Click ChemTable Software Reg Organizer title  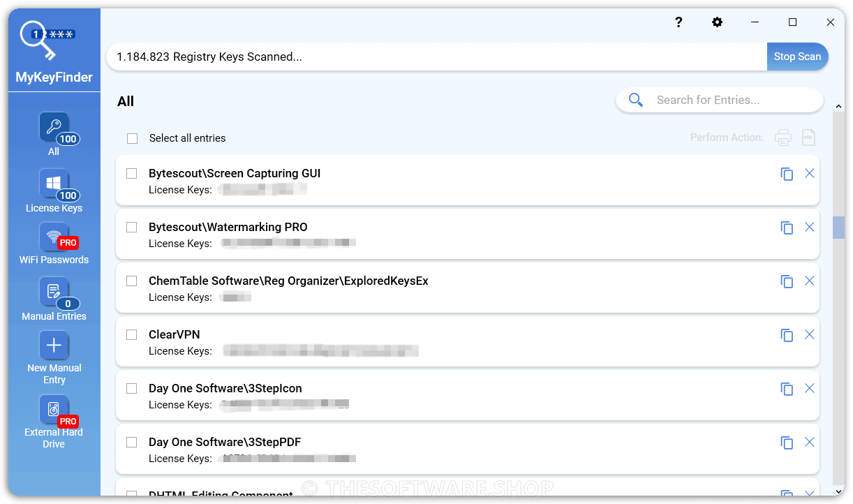(x=288, y=281)
